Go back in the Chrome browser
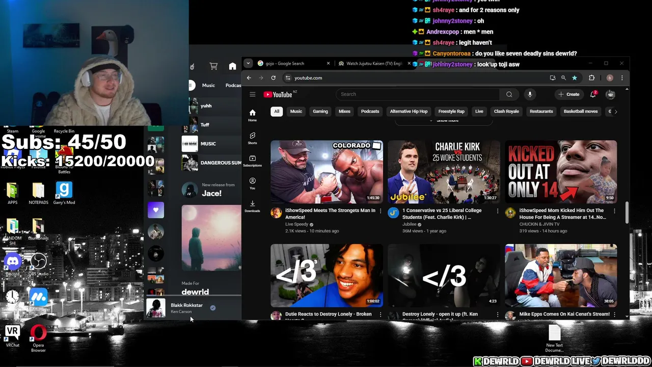Viewport: 652px width, 367px height. pos(249,78)
